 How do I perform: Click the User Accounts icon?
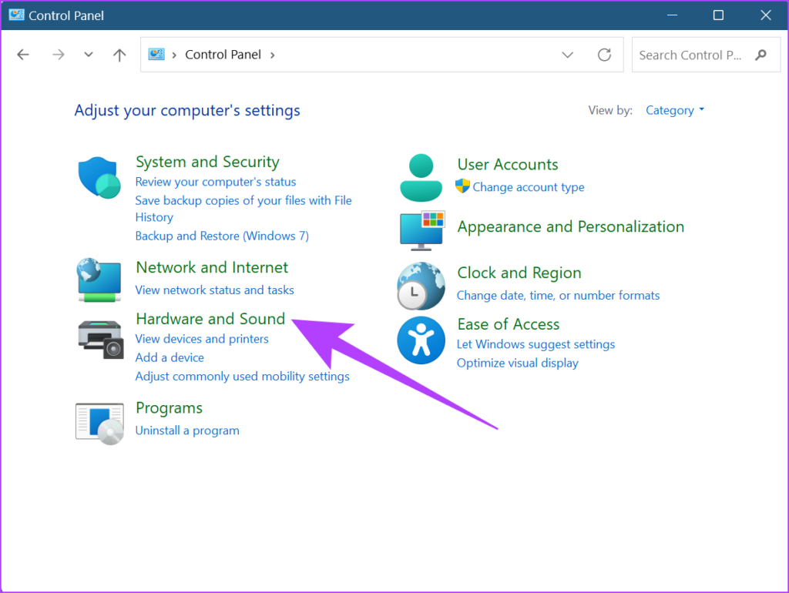(421, 177)
